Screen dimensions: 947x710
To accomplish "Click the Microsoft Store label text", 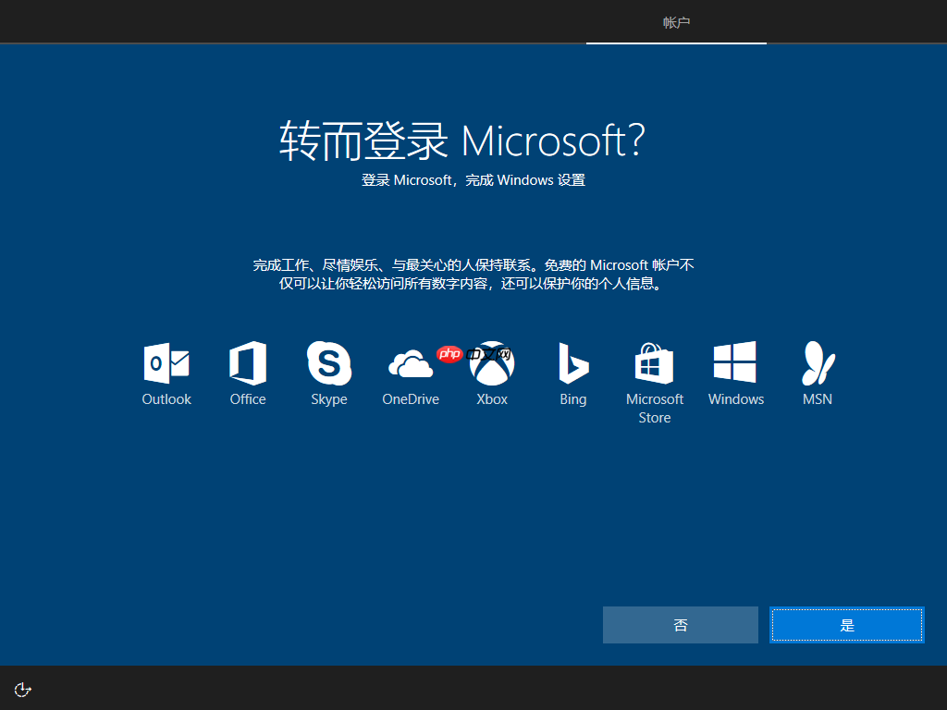I will pyautogui.click(x=654, y=408).
